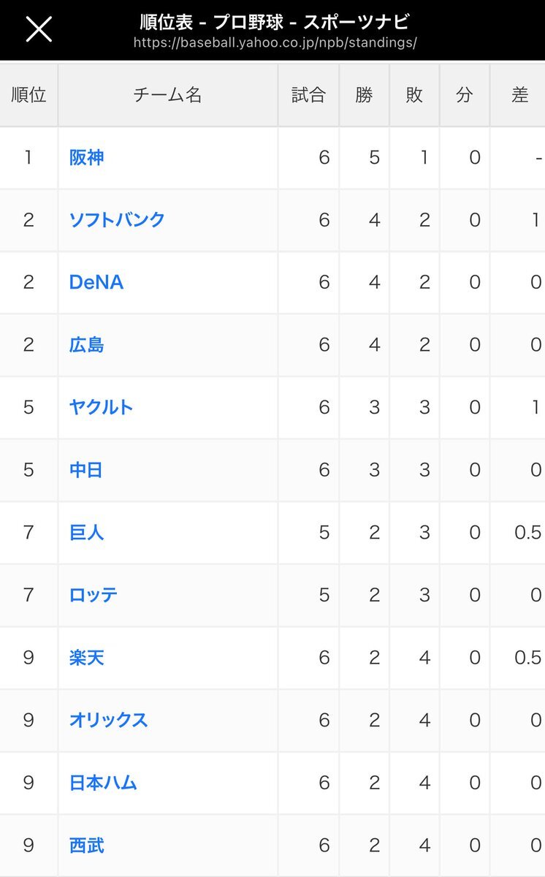This screenshot has height=877, width=545.
Task: Click the 差 column header
Action: point(519,95)
